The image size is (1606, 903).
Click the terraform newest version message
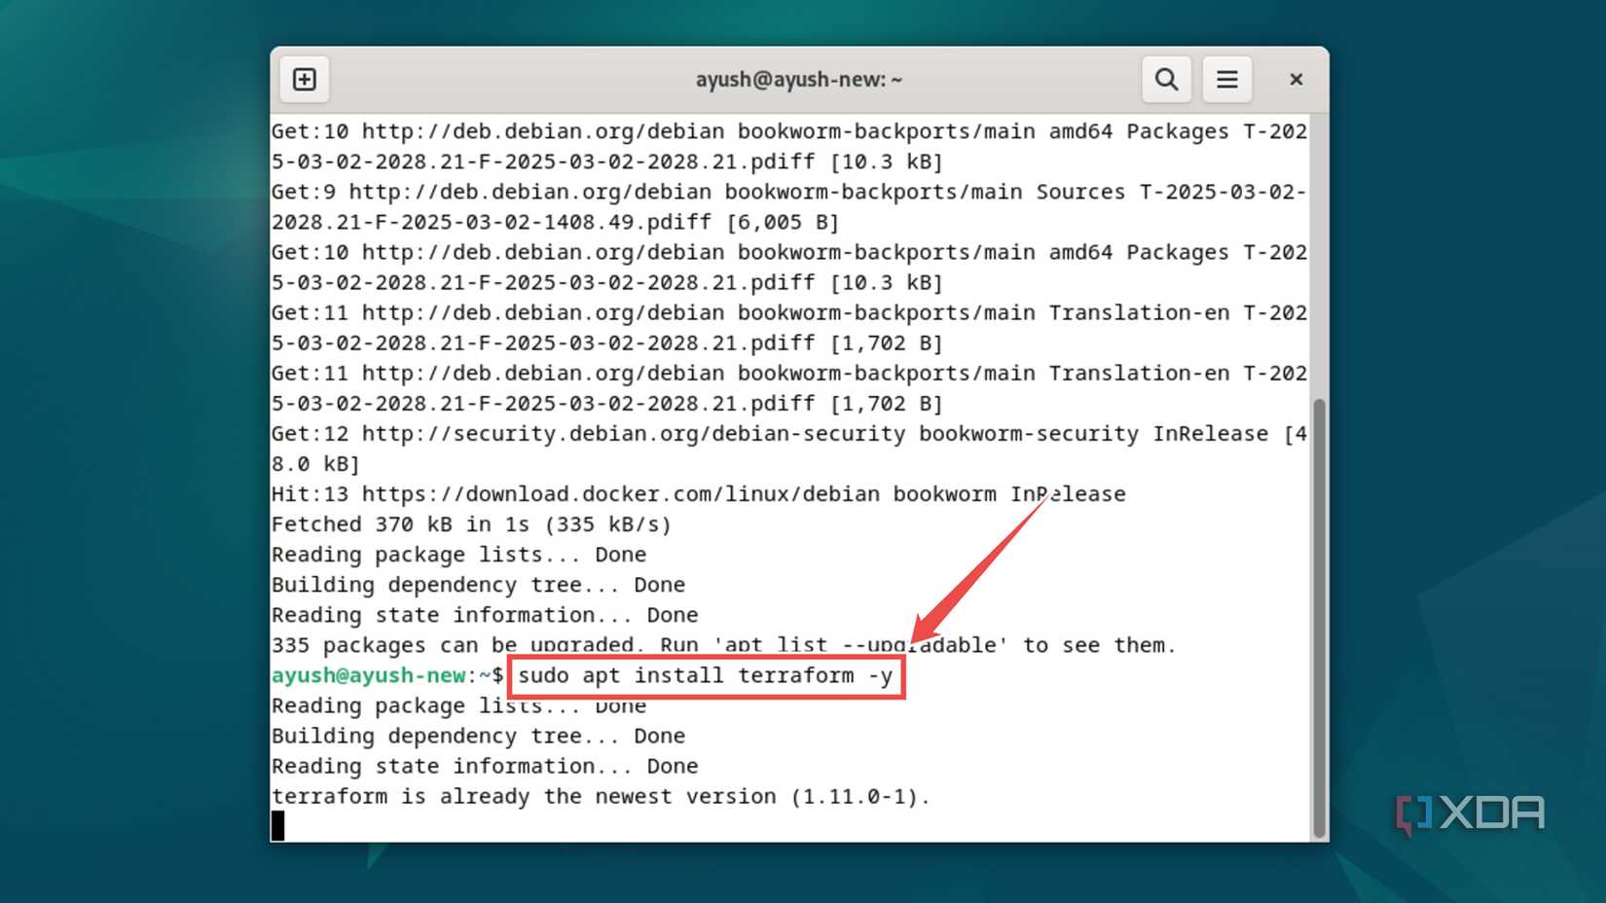coord(601,796)
